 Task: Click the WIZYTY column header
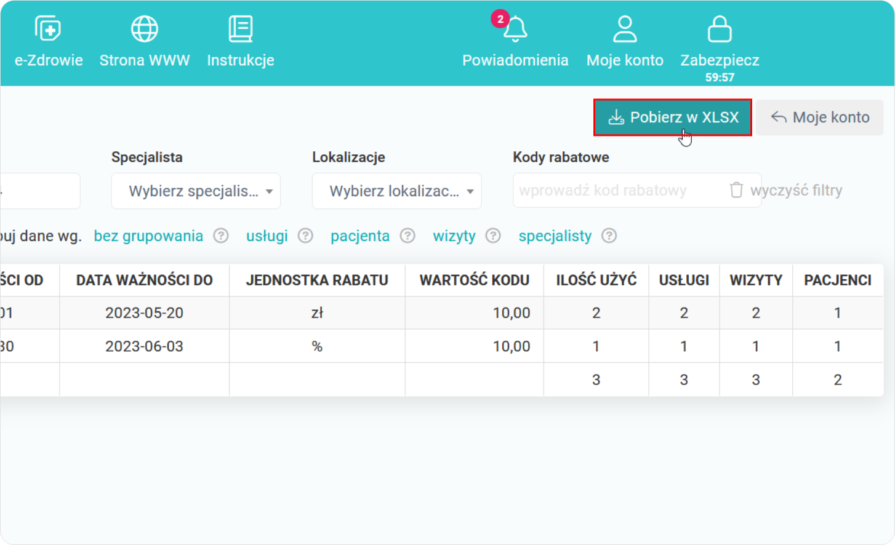[756, 280]
